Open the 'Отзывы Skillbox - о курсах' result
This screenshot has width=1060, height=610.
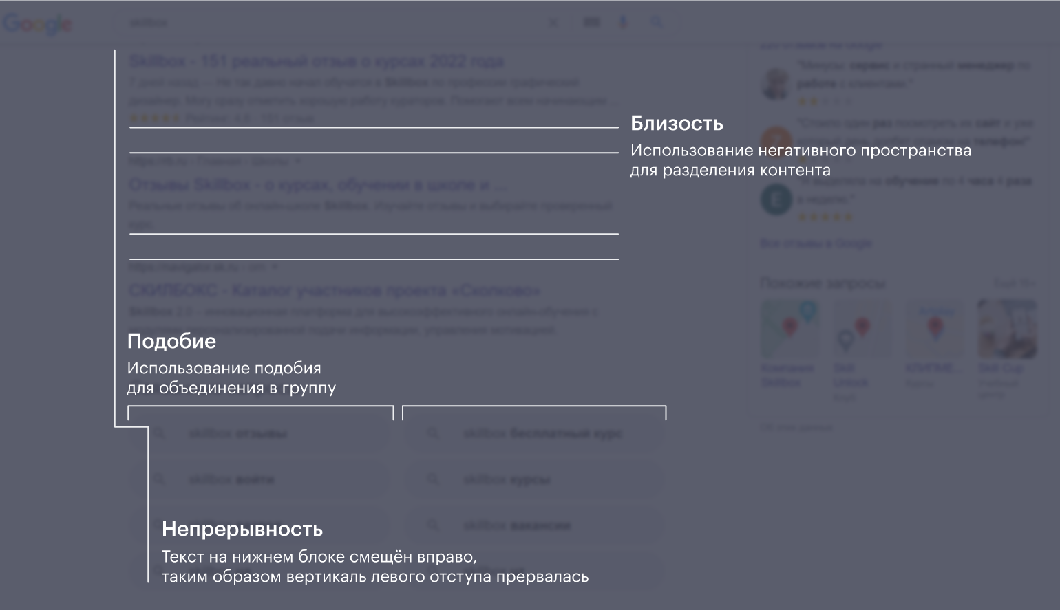point(318,186)
